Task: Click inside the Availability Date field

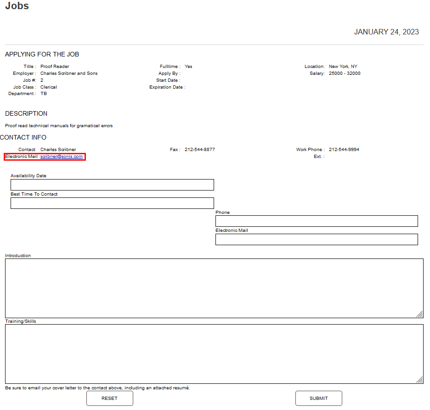Action: pos(112,185)
